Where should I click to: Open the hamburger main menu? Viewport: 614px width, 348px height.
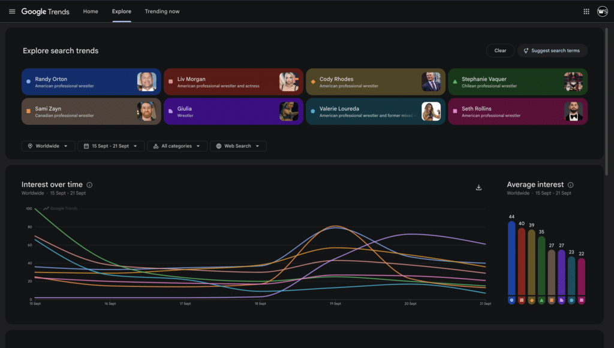point(12,11)
